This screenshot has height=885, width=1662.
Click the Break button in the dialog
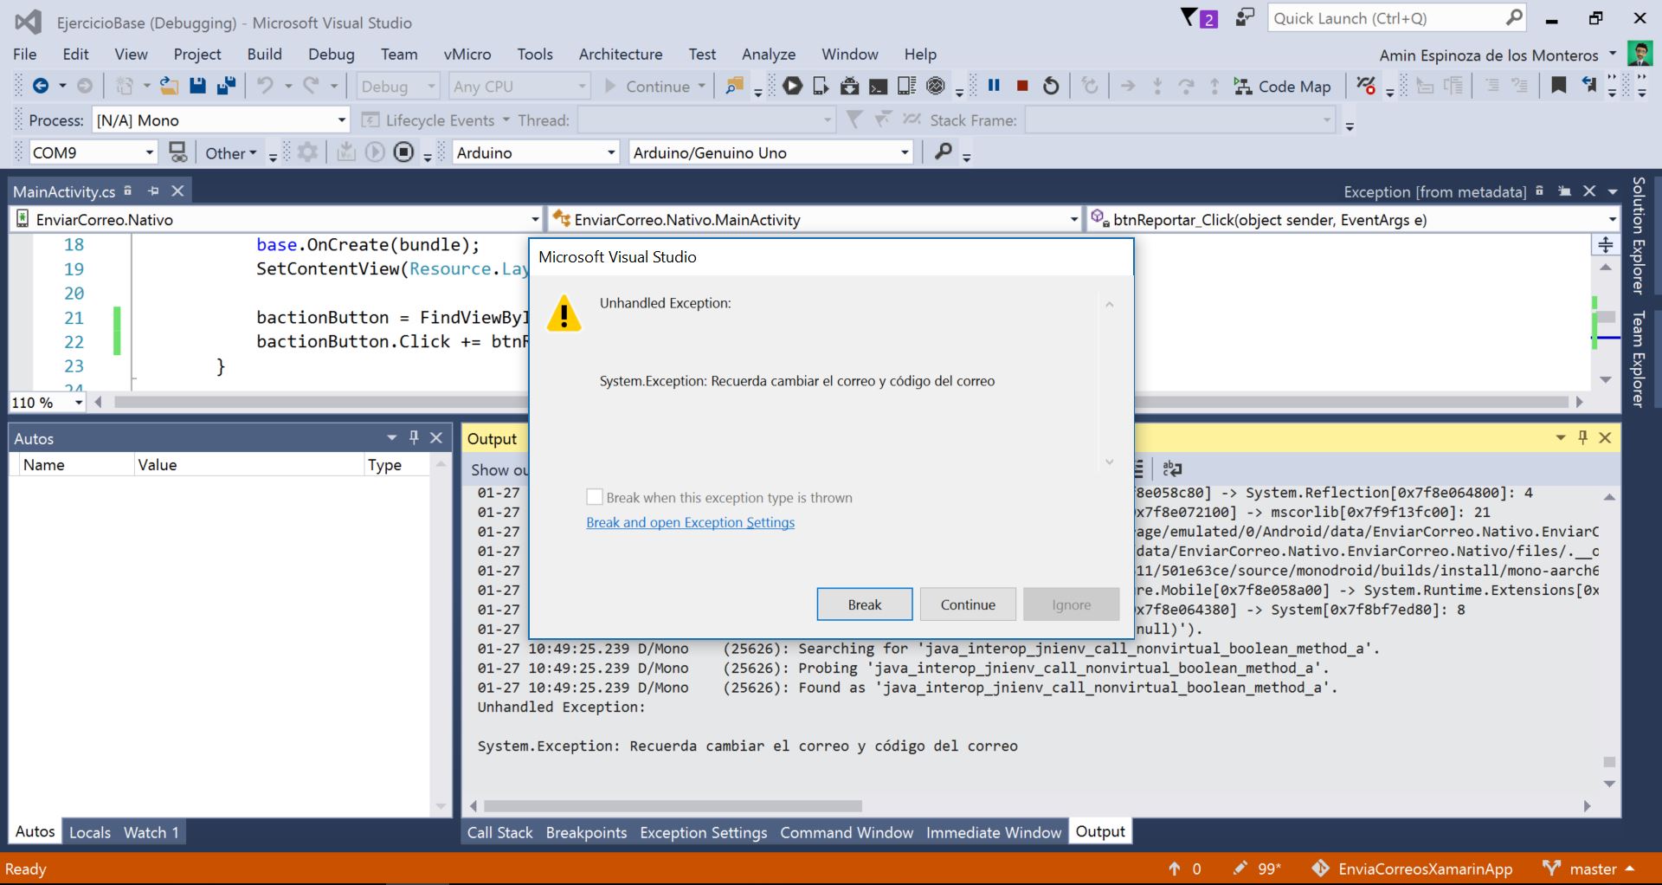[865, 604]
